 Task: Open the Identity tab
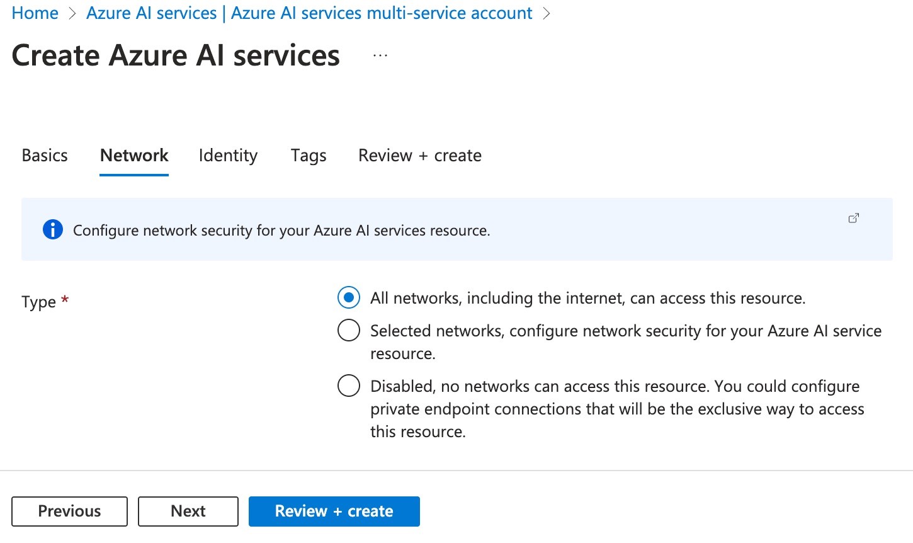pyautogui.click(x=228, y=155)
